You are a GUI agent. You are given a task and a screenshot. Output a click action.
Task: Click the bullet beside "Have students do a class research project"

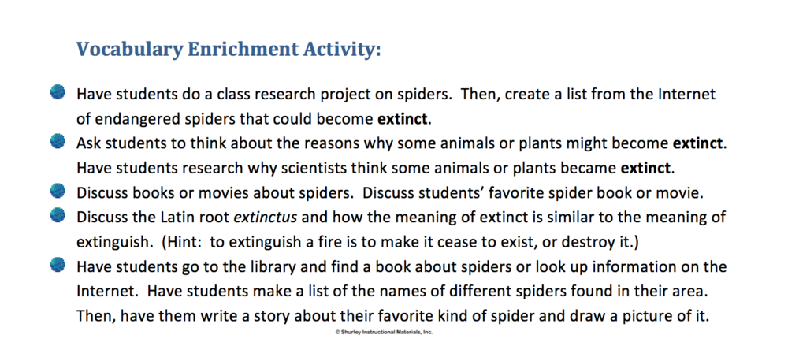click(57, 94)
